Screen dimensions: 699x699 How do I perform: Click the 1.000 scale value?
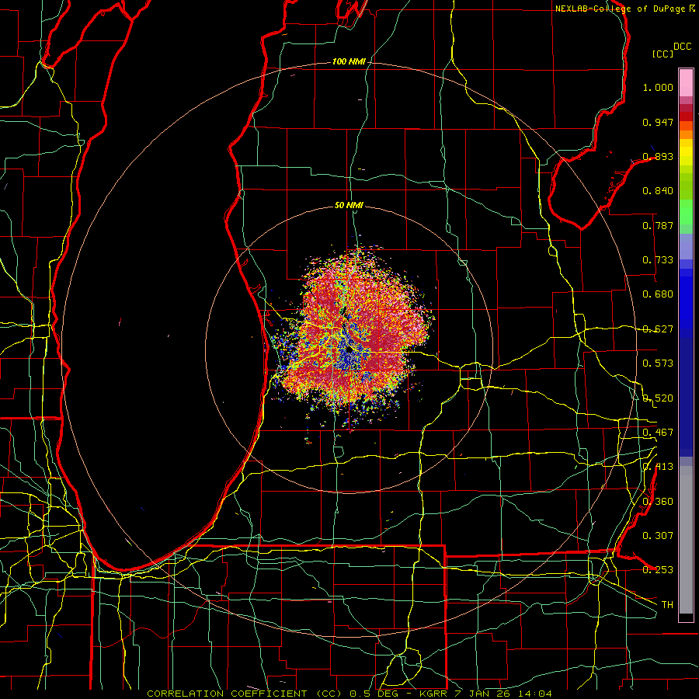(x=658, y=87)
